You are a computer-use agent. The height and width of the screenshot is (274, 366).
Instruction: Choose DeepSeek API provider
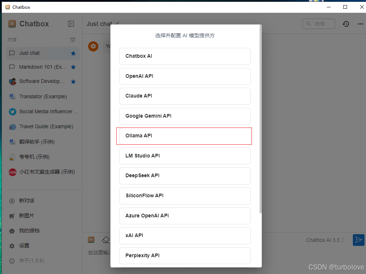[185, 176]
